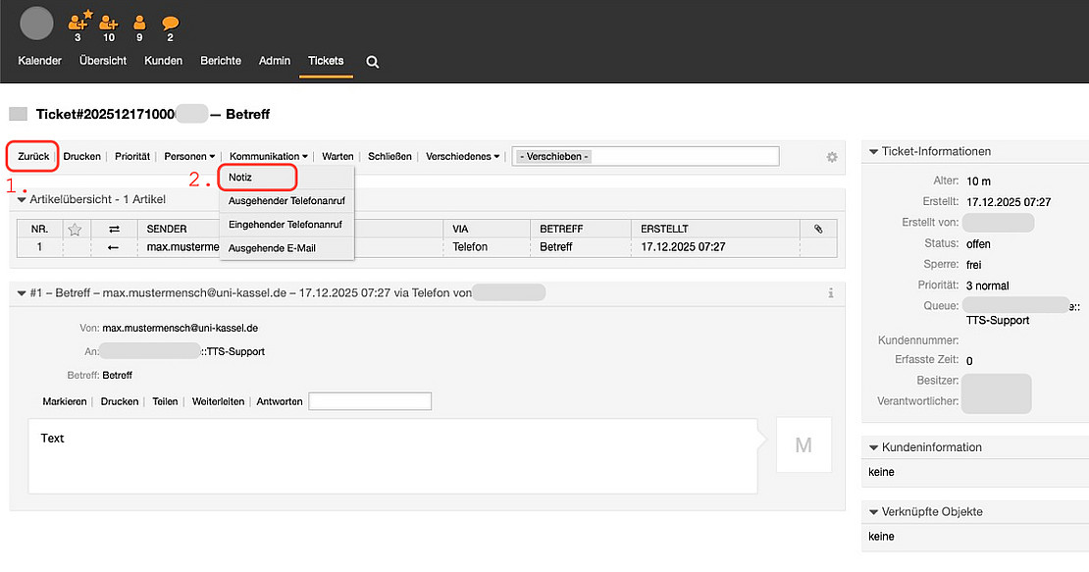This screenshot has width=1089, height=572.
Task: Click the star column header in article table
Action: click(x=75, y=229)
